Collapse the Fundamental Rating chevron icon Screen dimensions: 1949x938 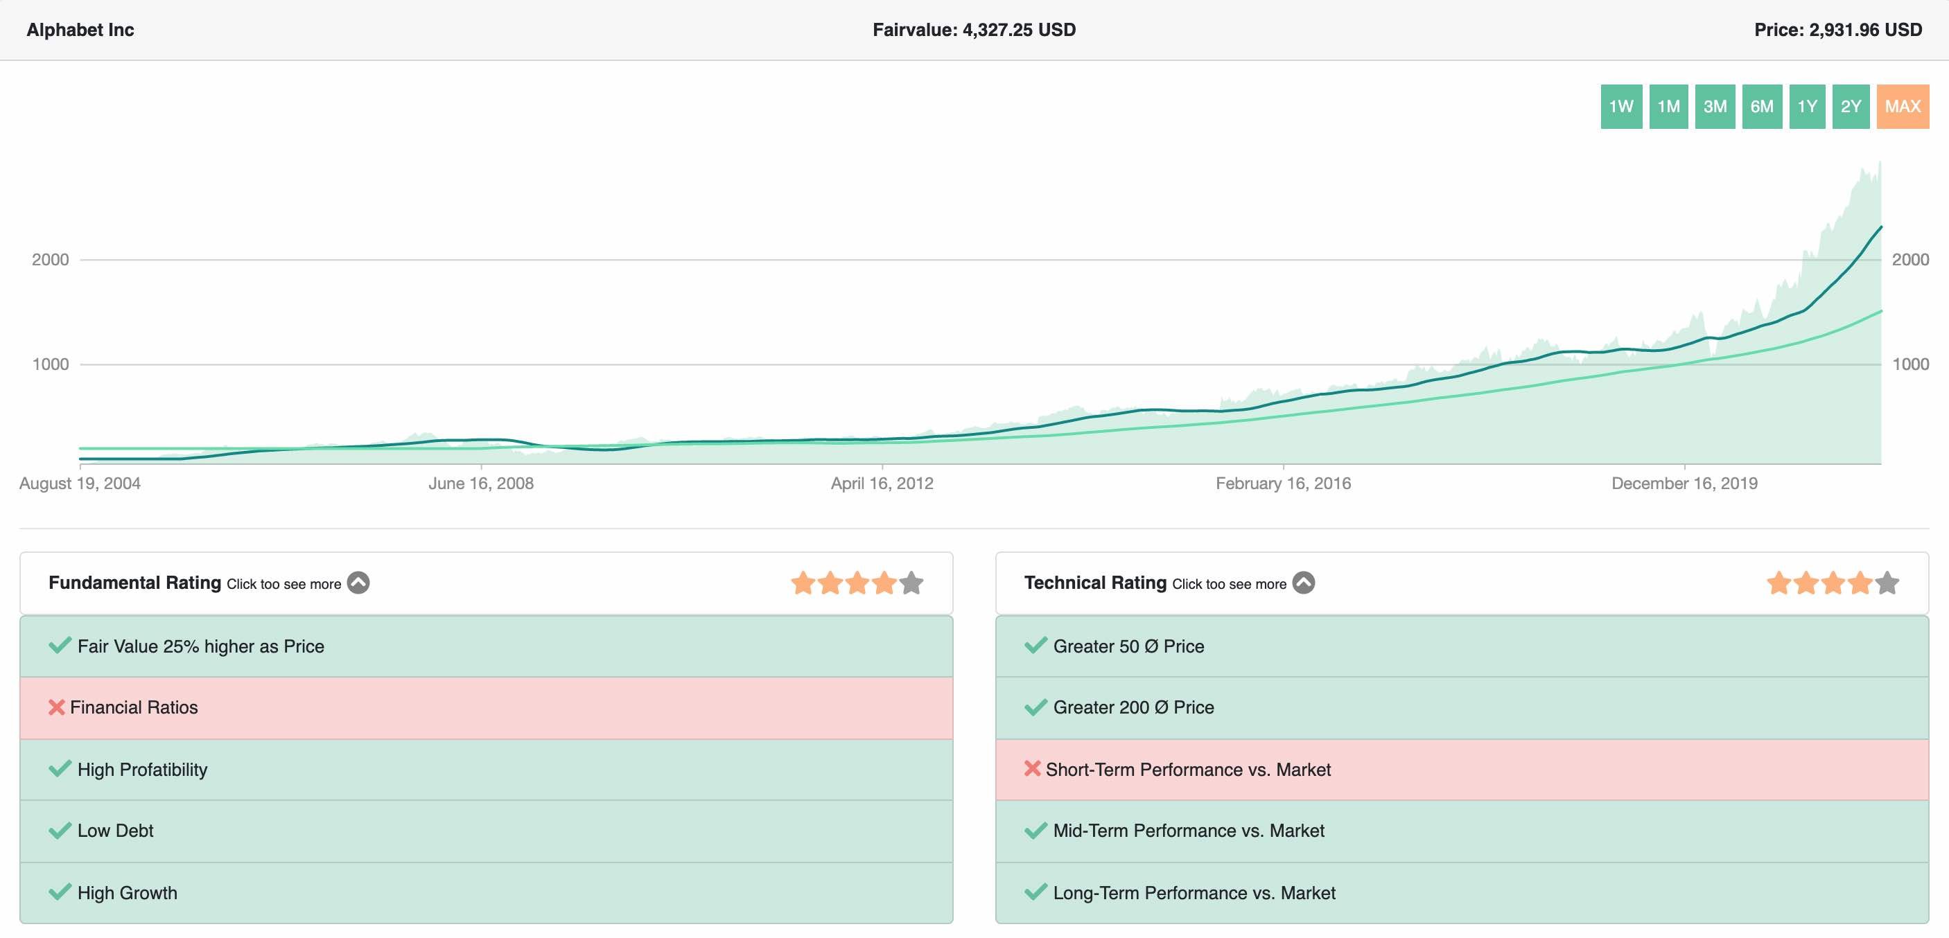coord(358,583)
